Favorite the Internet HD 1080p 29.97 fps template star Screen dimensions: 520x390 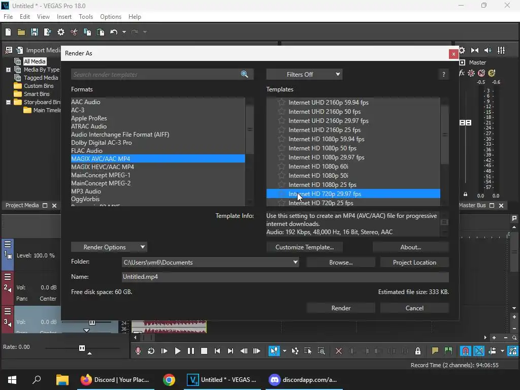click(x=281, y=157)
